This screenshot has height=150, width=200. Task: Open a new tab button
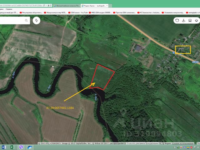coord(110,6)
